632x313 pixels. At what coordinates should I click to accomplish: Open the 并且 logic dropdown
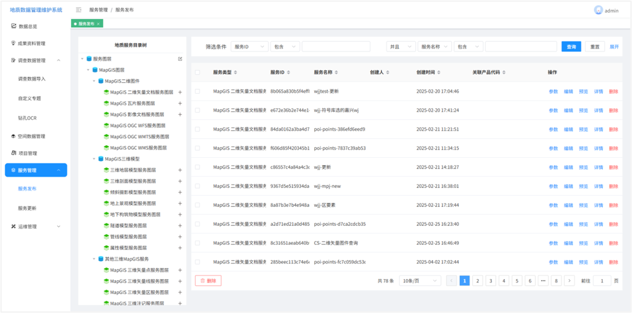401,47
